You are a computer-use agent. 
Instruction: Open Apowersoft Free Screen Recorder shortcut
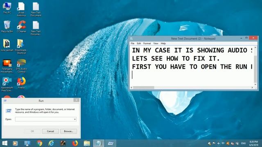7,85
